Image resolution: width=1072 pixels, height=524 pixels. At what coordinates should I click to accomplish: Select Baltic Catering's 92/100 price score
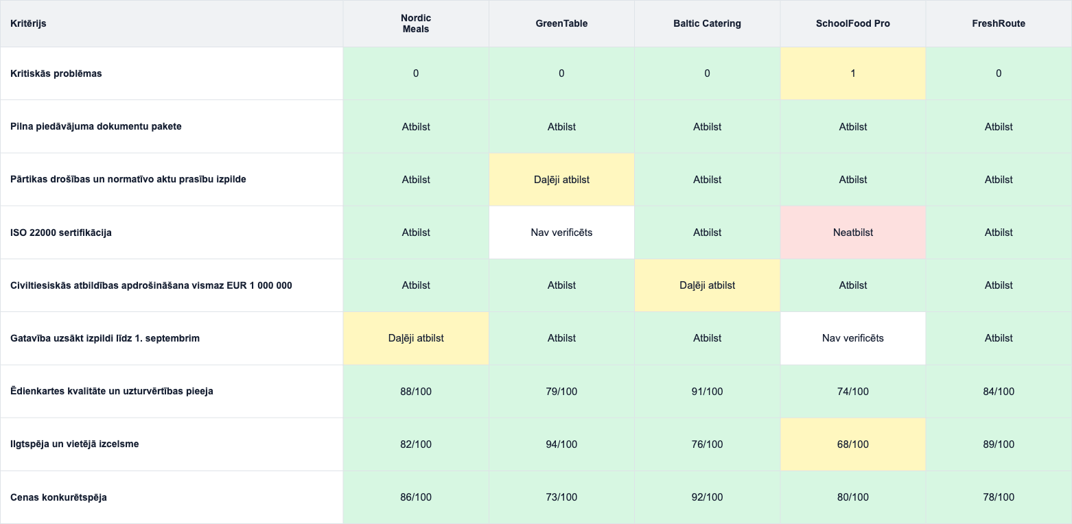click(708, 497)
